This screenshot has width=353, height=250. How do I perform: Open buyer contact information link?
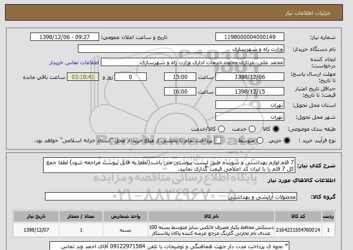pos(74,62)
